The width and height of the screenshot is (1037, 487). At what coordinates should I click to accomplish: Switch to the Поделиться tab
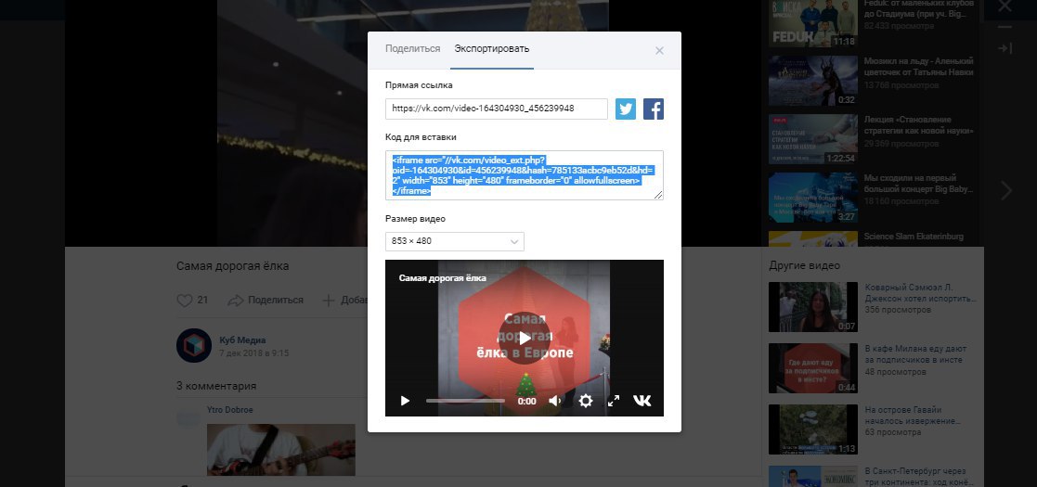[x=413, y=49]
